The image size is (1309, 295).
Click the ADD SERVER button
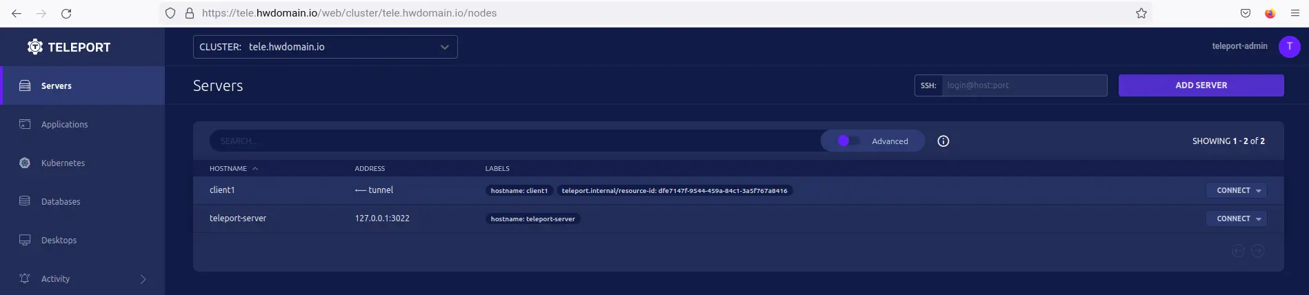1201,85
